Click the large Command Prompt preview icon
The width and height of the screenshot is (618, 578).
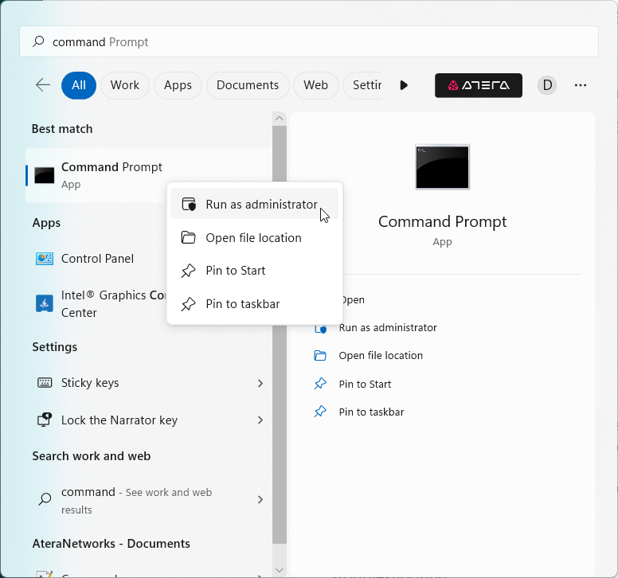point(442,167)
